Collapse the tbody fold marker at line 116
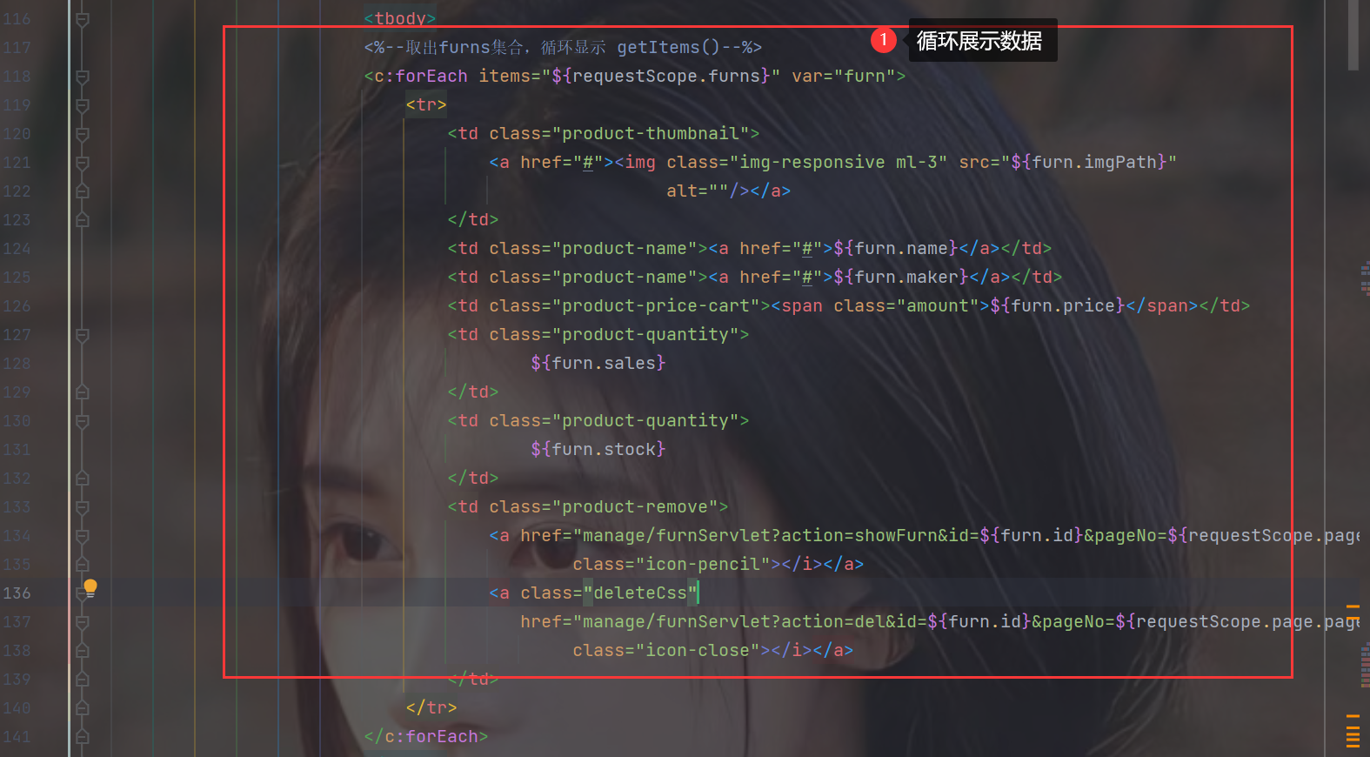Viewport: 1370px width, 757px height. (x=82, y=18)
